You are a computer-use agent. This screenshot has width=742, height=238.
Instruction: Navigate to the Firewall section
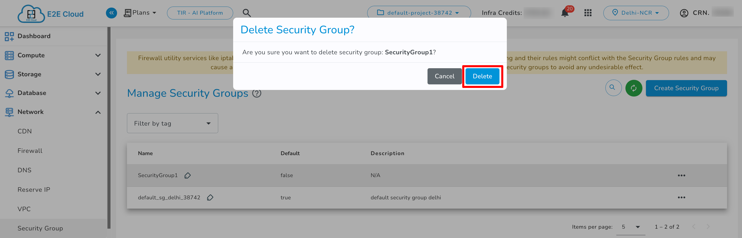[30, 150]
